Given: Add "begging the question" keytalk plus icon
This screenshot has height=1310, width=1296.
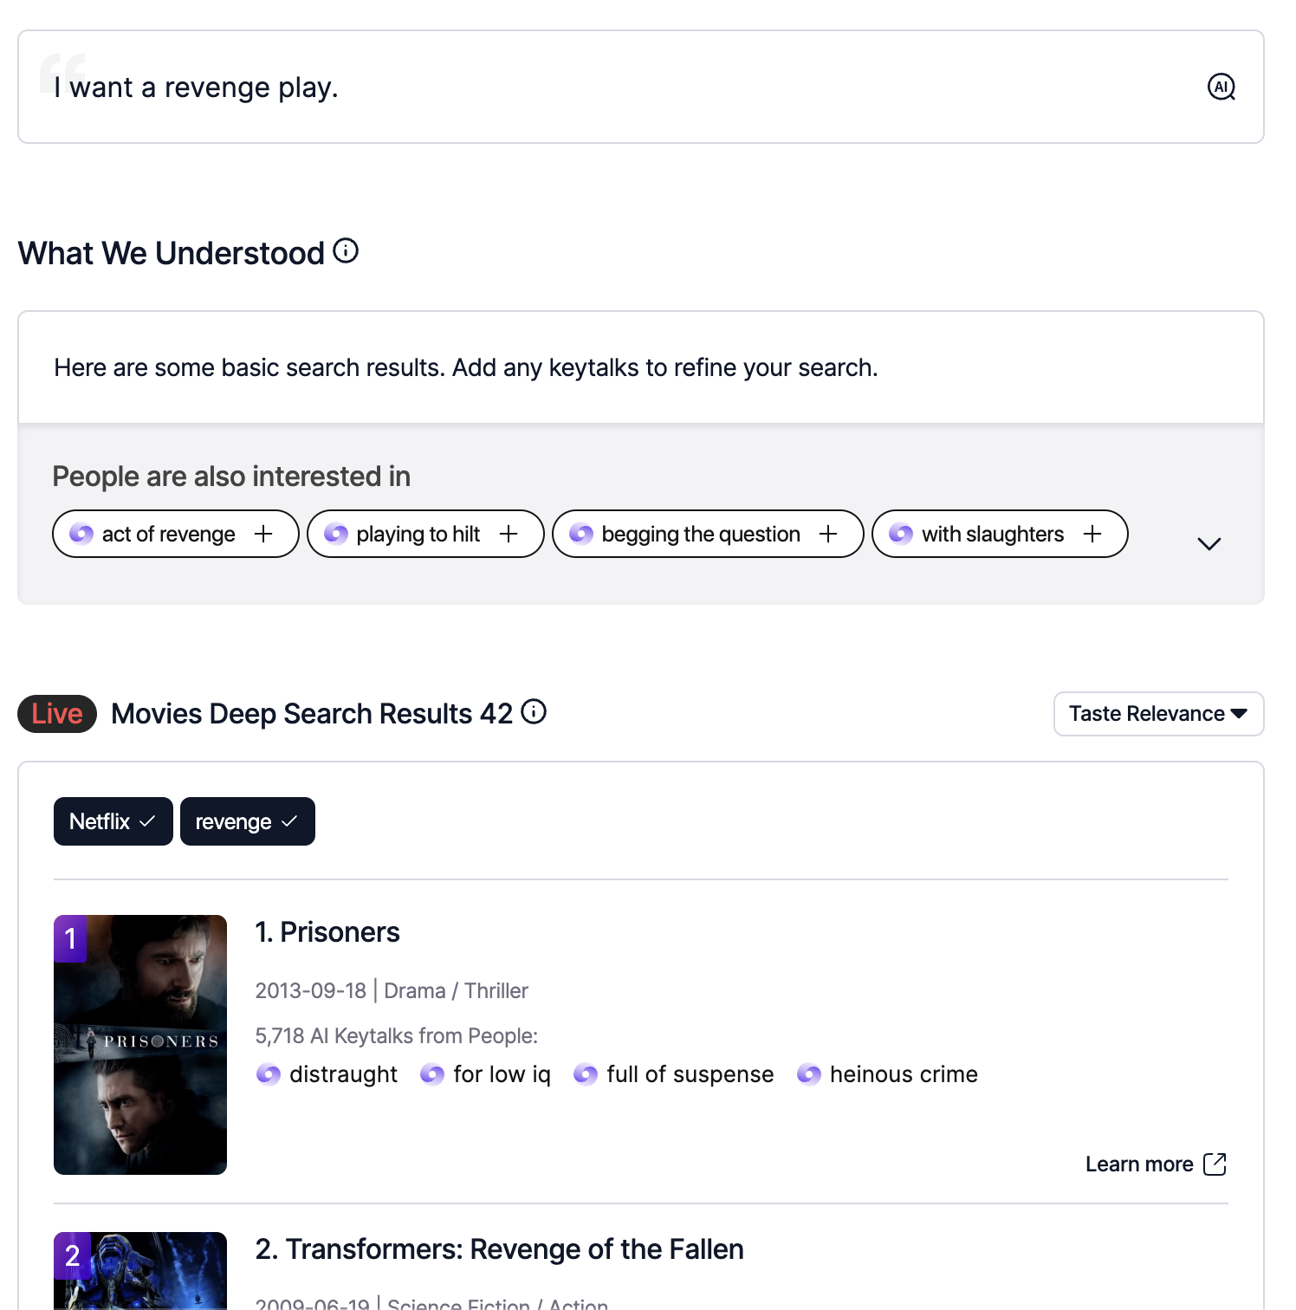Looking at the screenshot, I should click(828, 534).
